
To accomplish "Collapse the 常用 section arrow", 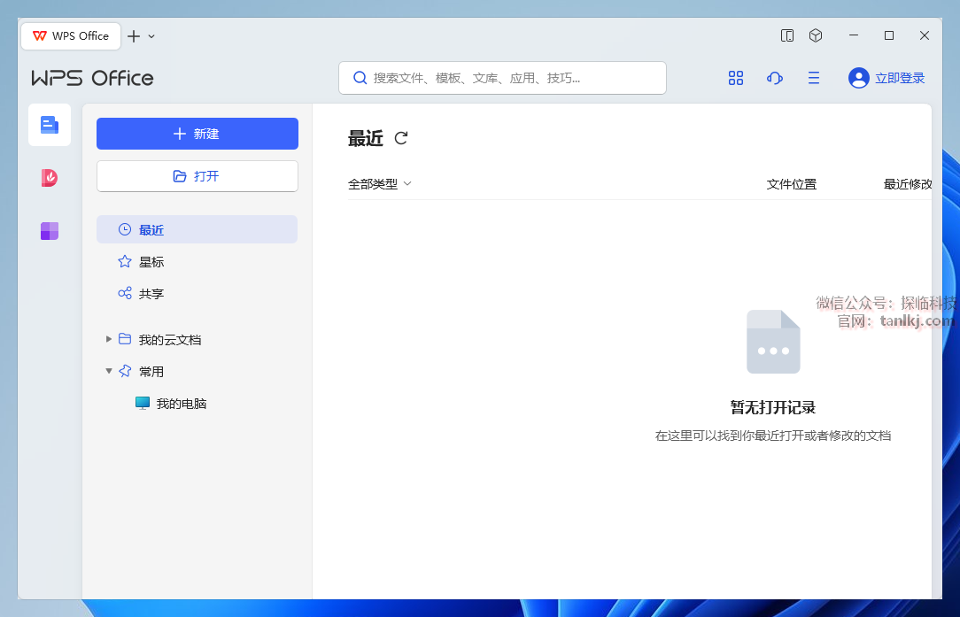I will coord(109,371).
